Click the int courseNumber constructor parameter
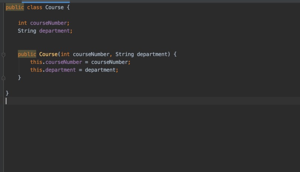Image resolution: width=300 pixels, height=172 pixels. (x=85, y=54)
